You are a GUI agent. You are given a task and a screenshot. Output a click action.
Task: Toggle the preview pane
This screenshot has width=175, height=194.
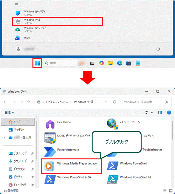(160, 112)
